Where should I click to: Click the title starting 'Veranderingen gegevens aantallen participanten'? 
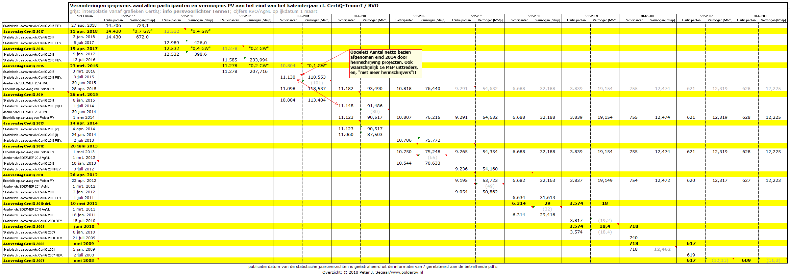224,6
